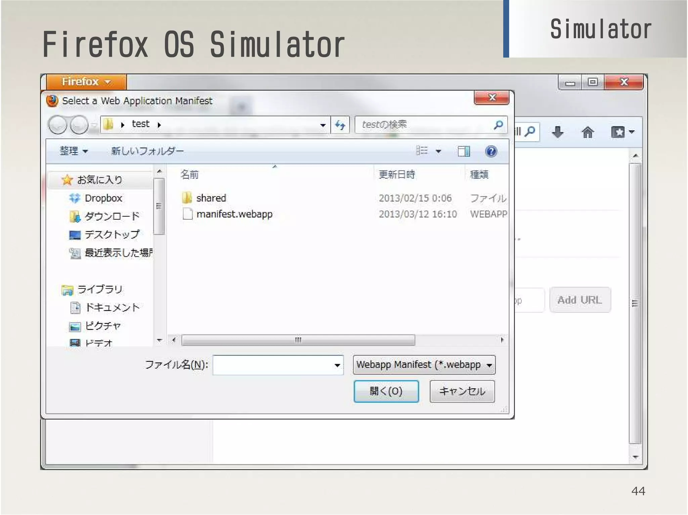
Task: Open Webapp Manifest file type dropdown
Action: click(x=424, y=365)
